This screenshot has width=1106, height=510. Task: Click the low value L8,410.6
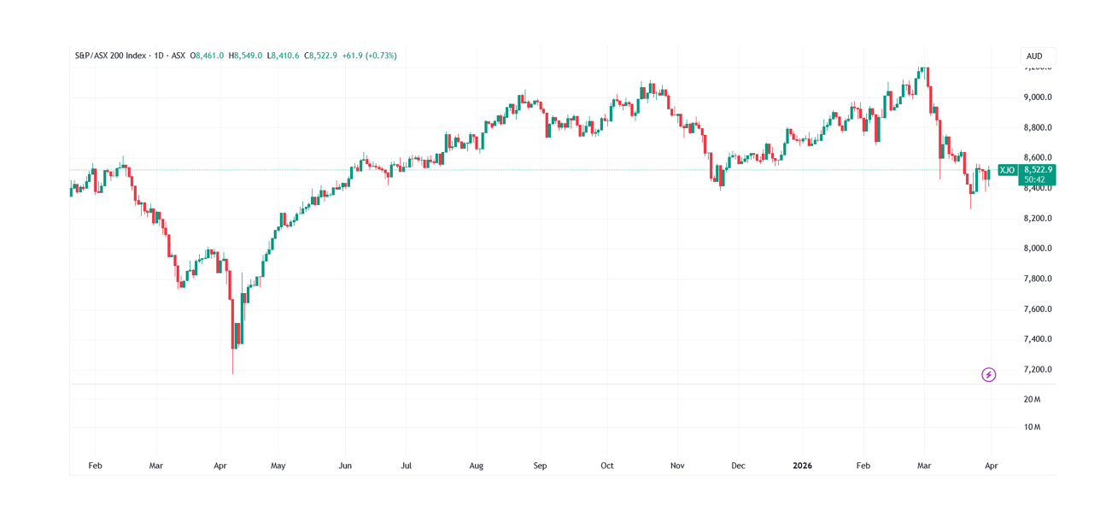click(x=284, y=56)
